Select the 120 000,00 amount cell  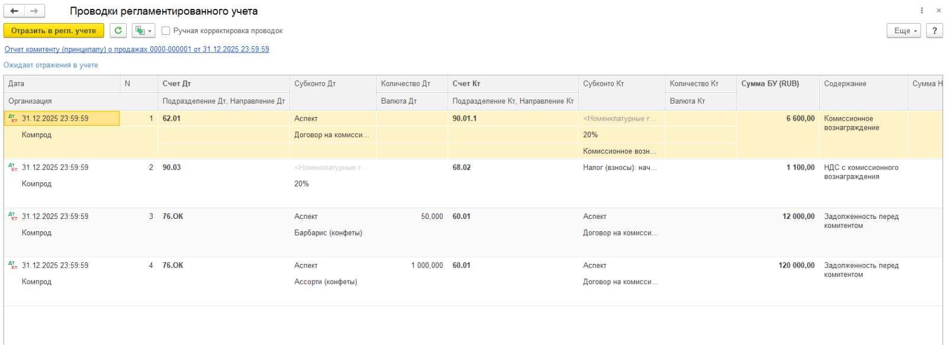pos(796,266)
